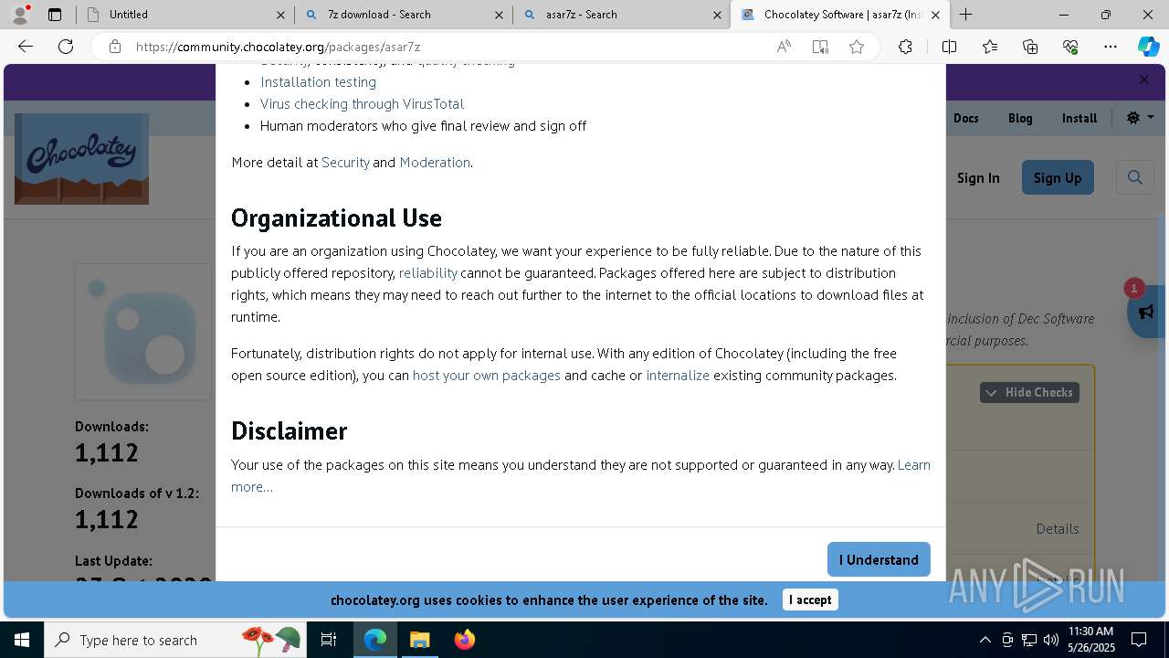The height and width of the screenshot is (658, 1169).
Task: Open Edge Settings and more menu
Action: click(1111, 47)
